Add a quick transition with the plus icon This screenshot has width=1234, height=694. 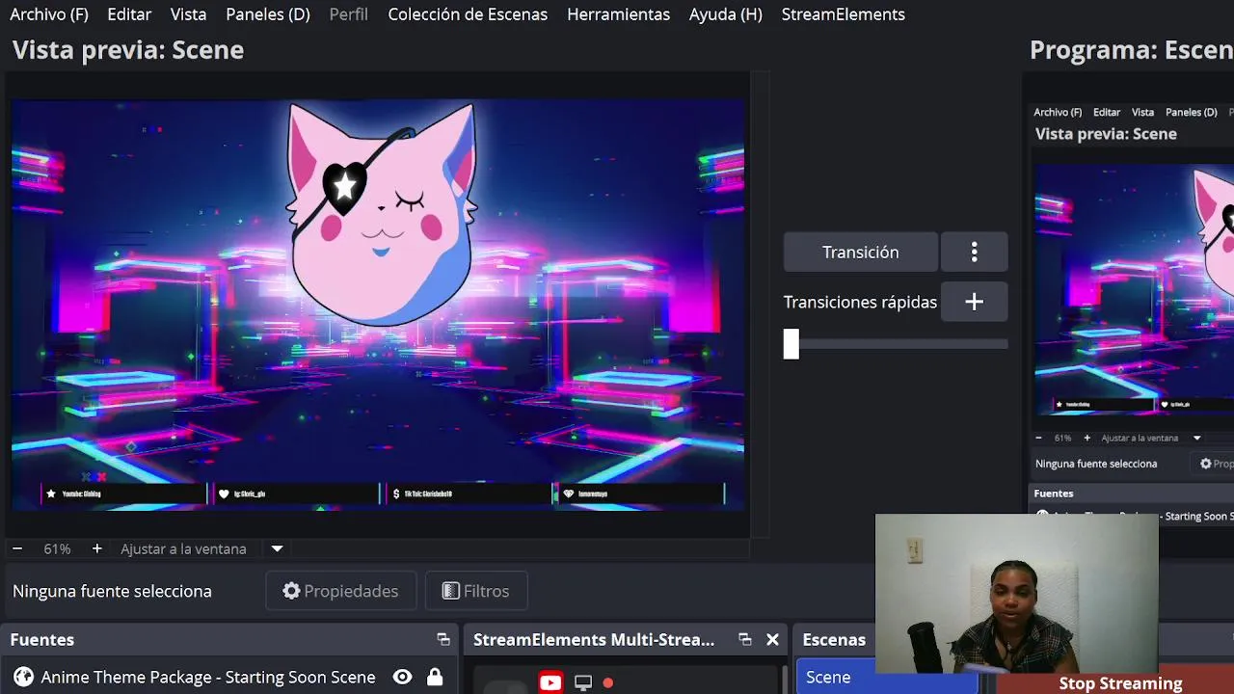coord(974,302)
